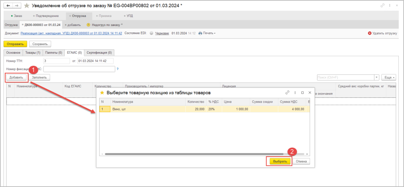Click the yellow warning icon near Недогруз по заказу
404x187 pixels.
tap(88, 25)
